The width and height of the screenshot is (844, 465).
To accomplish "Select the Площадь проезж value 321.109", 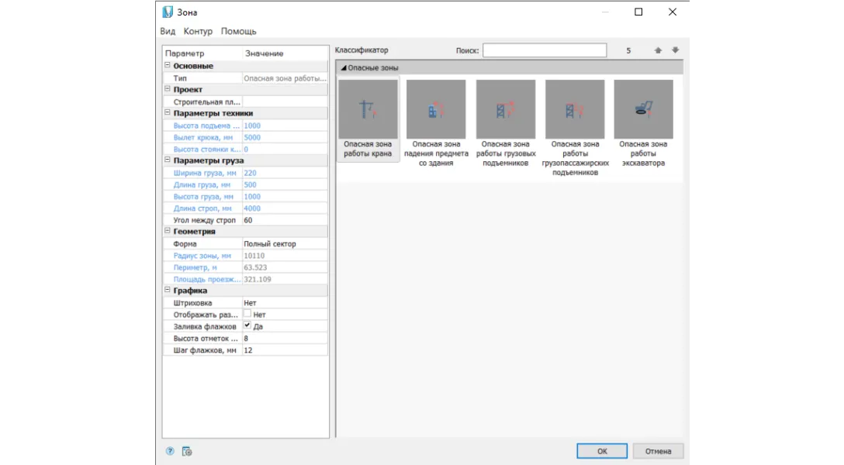I will point(285,279).
